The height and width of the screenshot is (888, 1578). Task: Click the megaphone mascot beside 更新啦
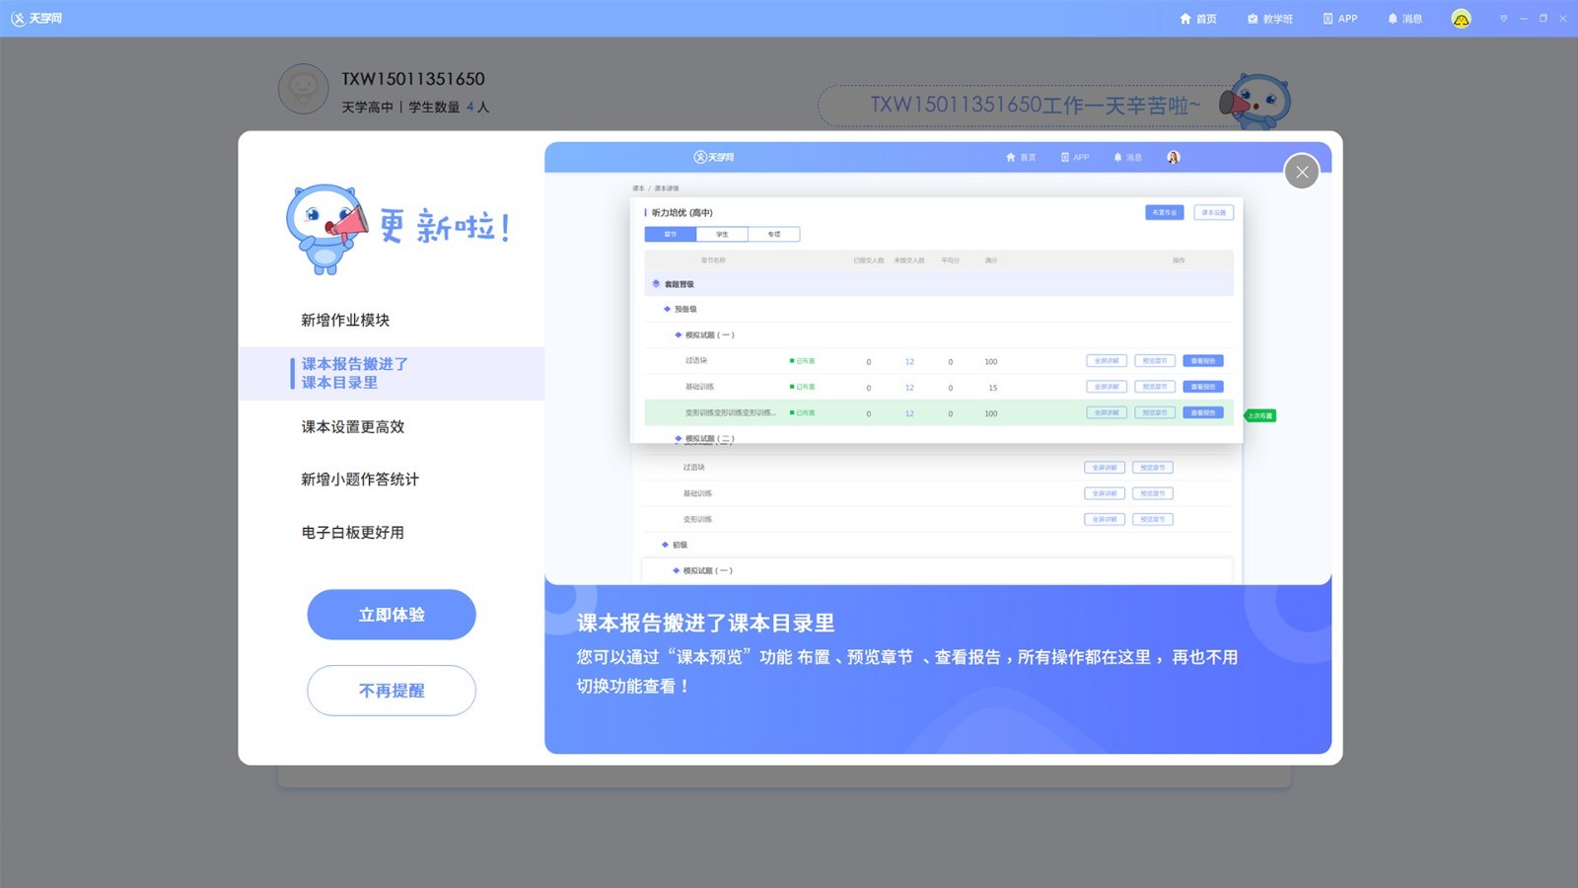click(x=325, y=229)
